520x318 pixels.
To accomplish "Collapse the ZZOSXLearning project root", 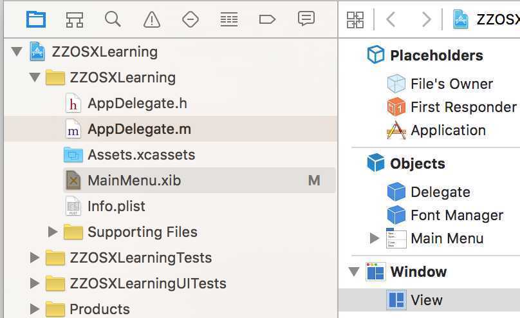I will 16,51.
